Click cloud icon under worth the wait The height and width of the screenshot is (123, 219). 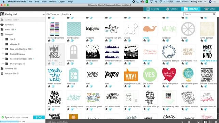53,86
